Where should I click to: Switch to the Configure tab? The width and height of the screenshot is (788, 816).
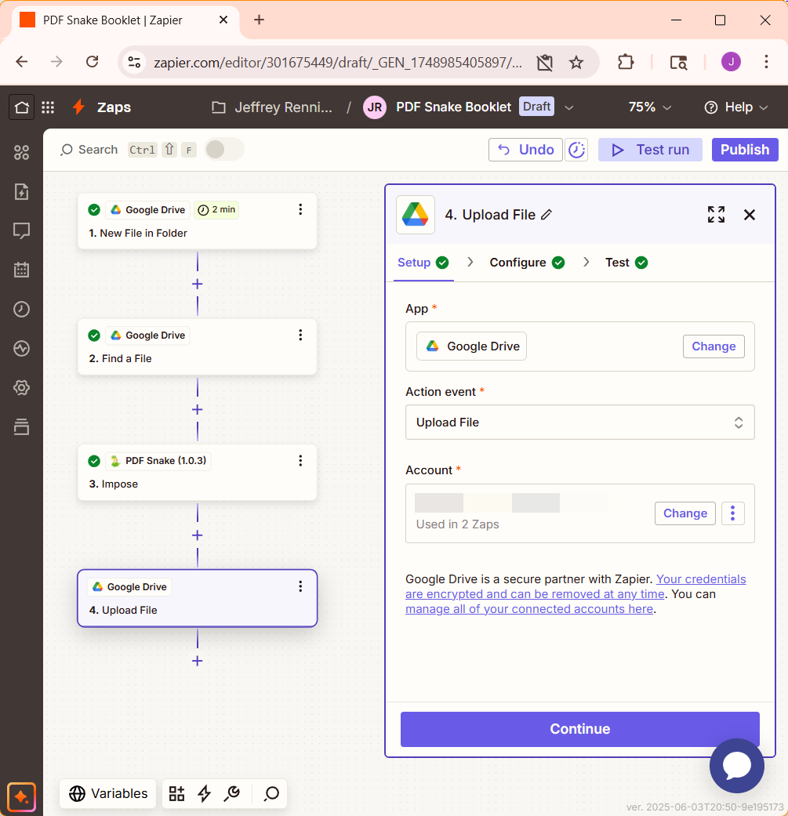(x=527, y=263)
